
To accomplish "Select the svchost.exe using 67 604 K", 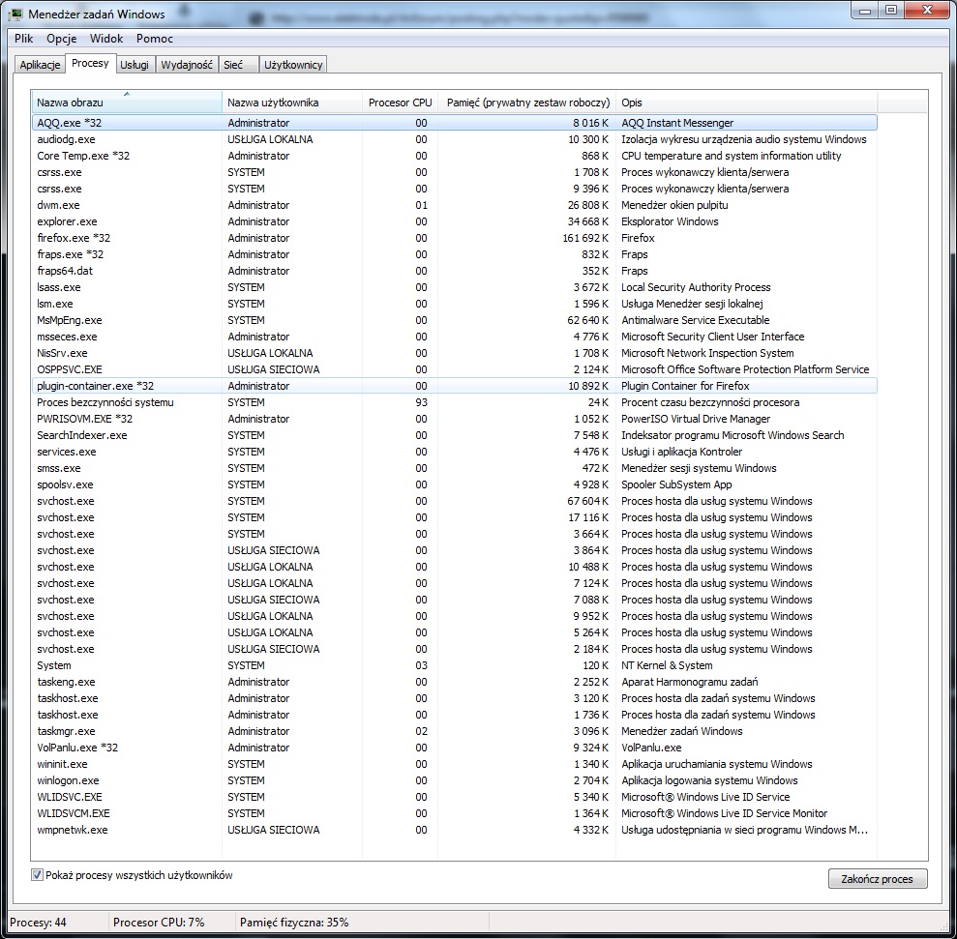I will coord(454,501).
